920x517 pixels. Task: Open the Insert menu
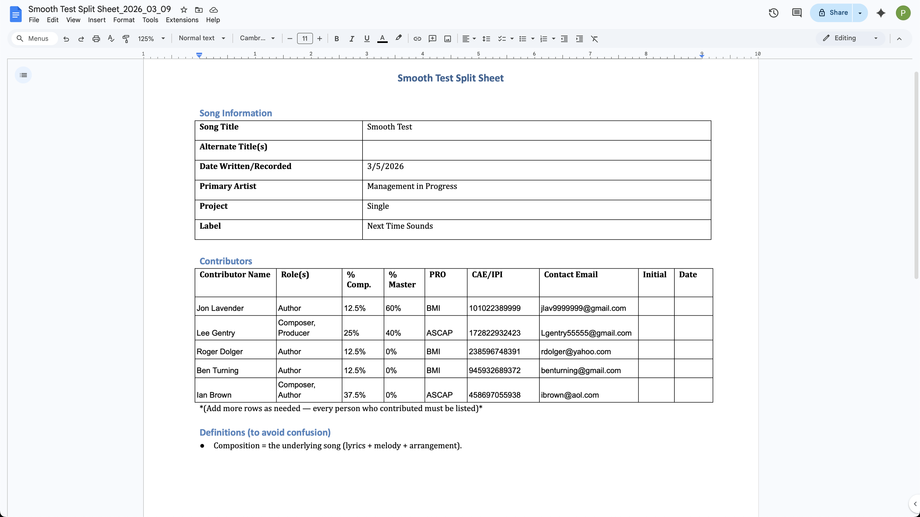tap(96, 20)
